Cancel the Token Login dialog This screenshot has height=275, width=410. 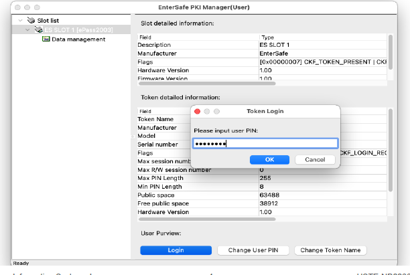315,159
